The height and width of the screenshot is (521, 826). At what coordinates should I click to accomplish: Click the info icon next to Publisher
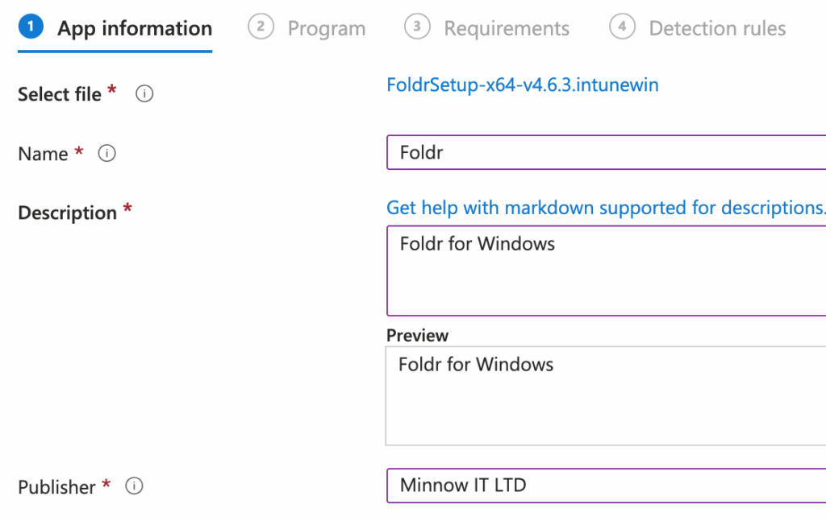tap(135, 486)
